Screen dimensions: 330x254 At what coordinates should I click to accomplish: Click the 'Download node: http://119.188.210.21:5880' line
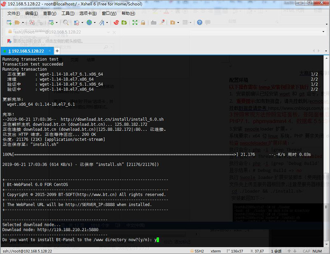pyautogui.click(x=50, y=230)
